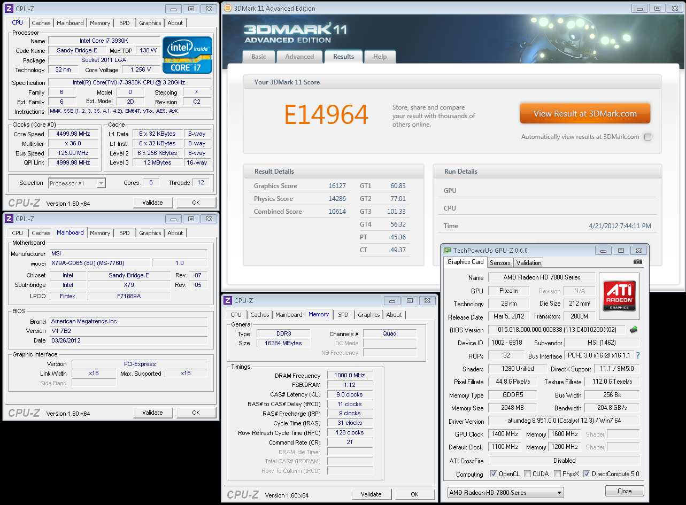Screen dimensions: 686x505
Task: Click the ATI Radeon Graphics logo in GPU-Z
Action: (619, 296)
